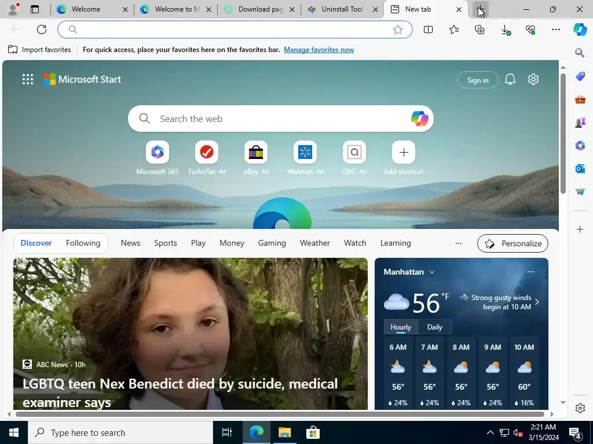
Task: Open the sidebar Microsoft 365 icon
Action: click(580, 145)
